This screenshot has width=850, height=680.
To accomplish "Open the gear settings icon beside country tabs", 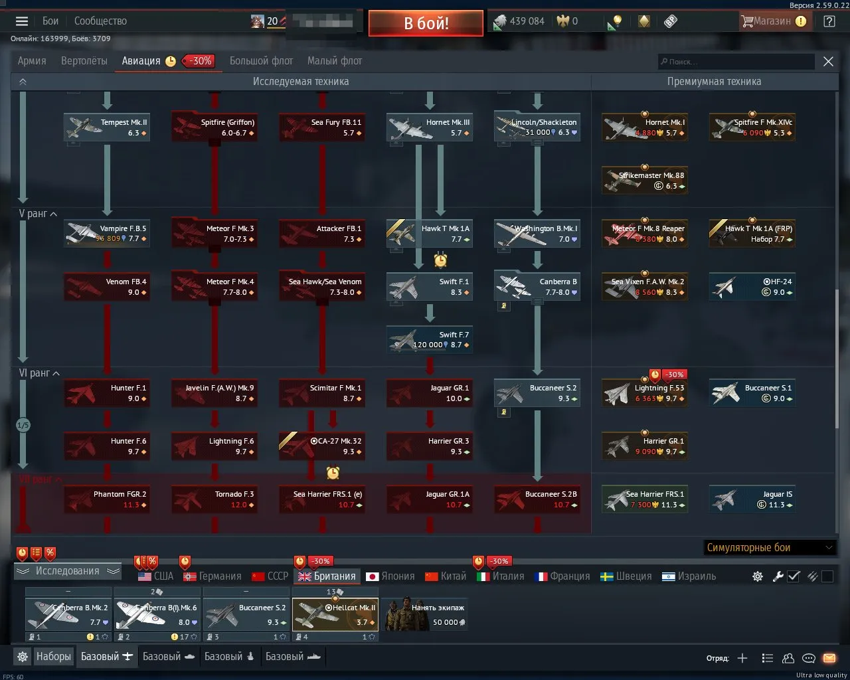I will tap(757, 576).
